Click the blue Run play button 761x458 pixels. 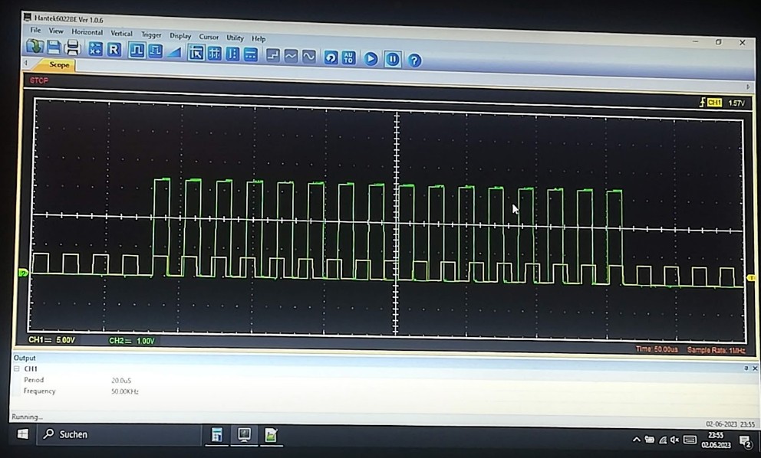coord(371,58)
